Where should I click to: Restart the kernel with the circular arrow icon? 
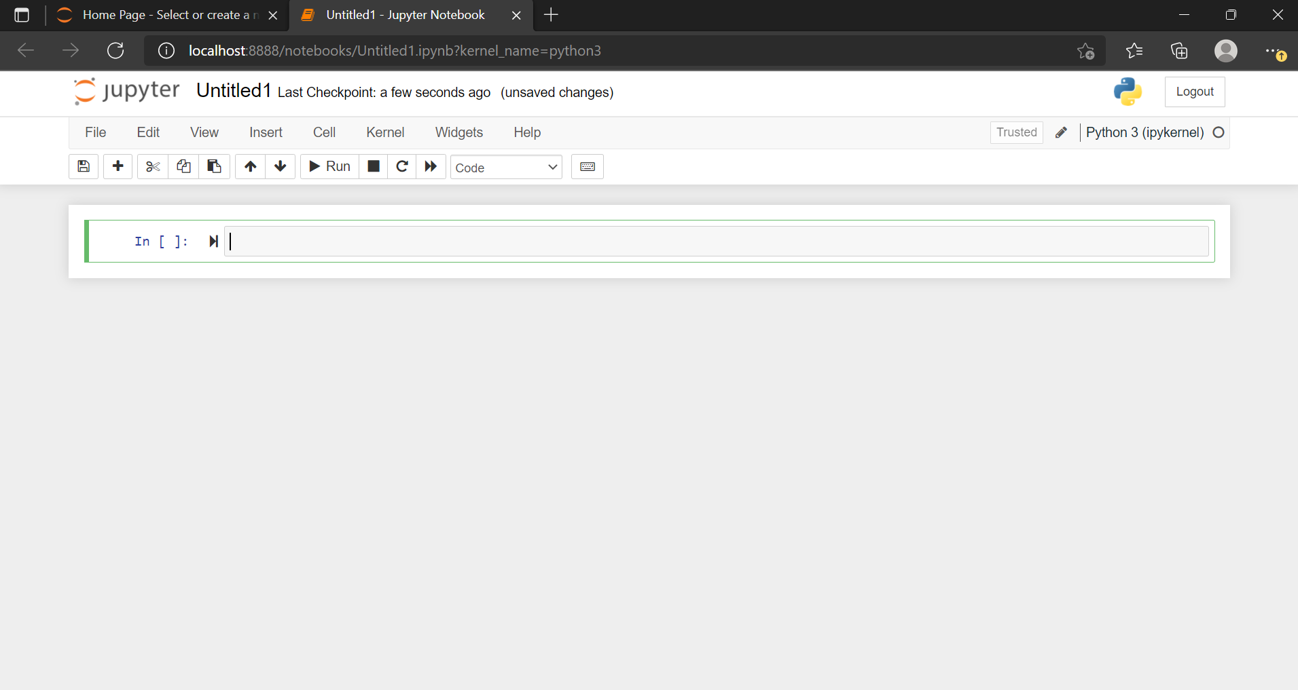click(x=402, y=166)
